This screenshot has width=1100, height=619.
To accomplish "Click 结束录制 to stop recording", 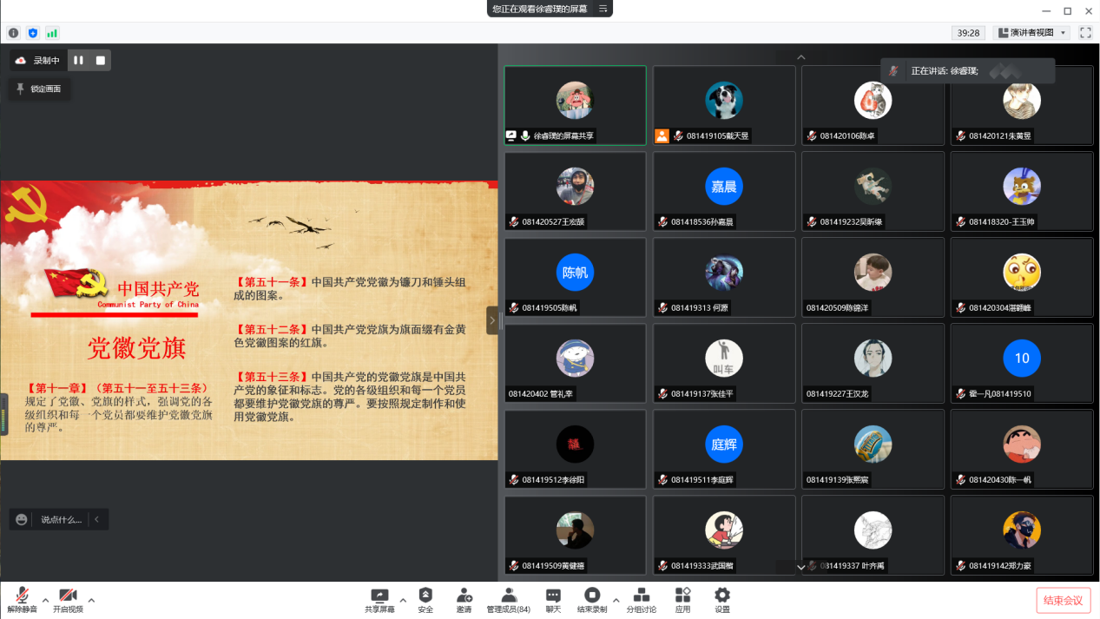I will coord(592,601).
